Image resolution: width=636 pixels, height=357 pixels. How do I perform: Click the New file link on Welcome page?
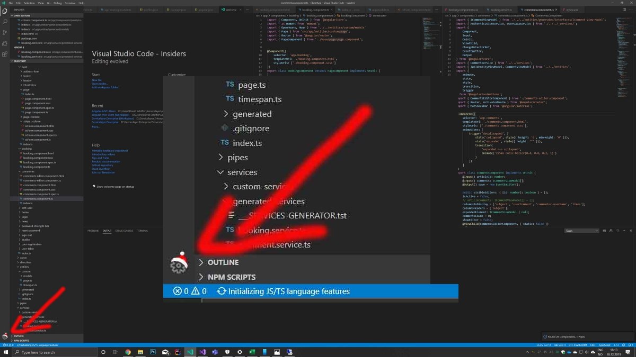coord(96,80)
